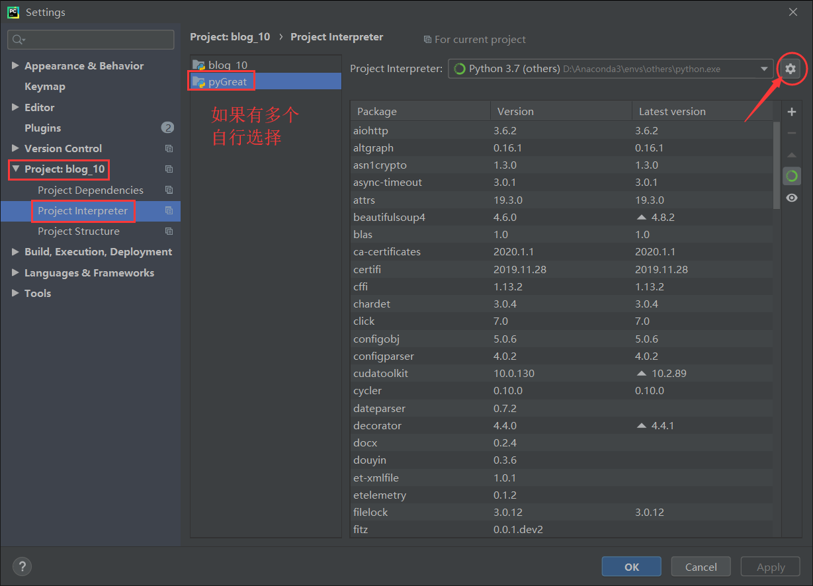Viewport: 813px width, 586px height.
Task: Select the certifi package row
Action: [x=561, y=269]
